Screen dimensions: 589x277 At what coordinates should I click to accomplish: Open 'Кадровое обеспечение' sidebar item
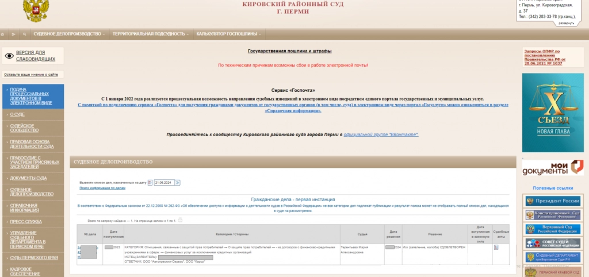tap(33, 271)
